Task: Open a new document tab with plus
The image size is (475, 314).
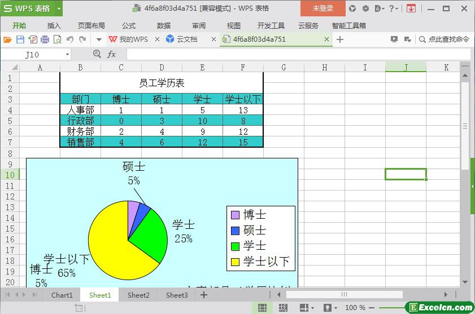Action: click(340, 39)
